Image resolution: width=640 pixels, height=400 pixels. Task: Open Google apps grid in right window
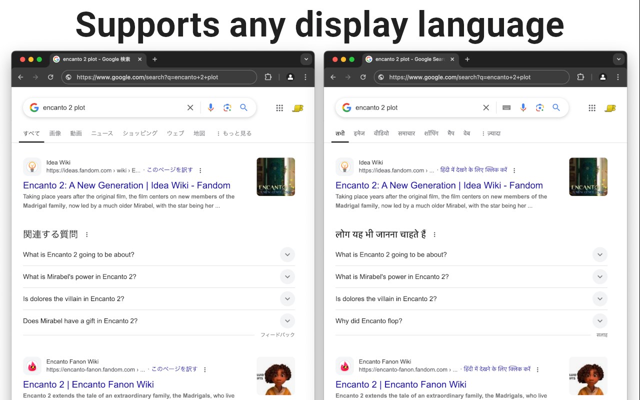click(592, 108)
